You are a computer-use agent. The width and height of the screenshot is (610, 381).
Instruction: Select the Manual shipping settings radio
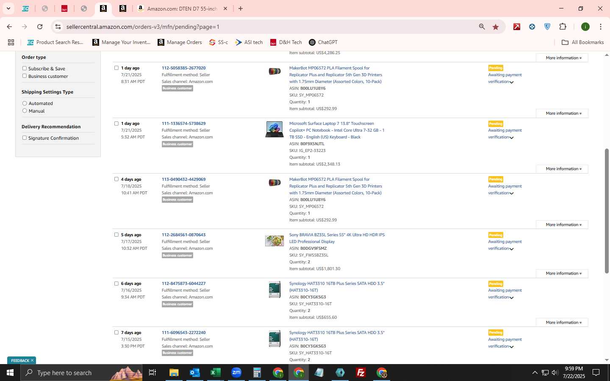click(25, 110)
